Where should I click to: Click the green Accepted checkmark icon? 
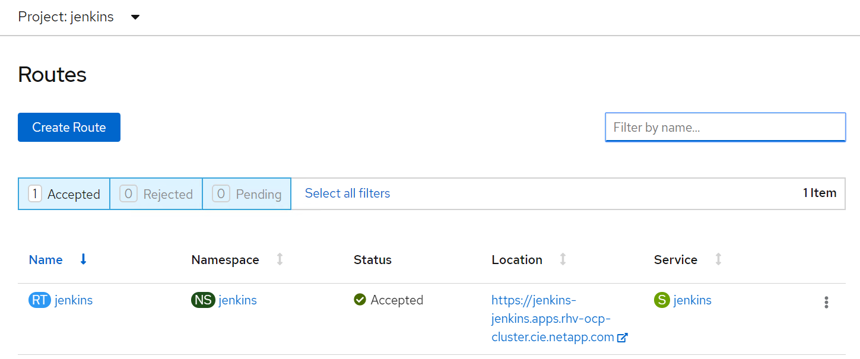point(360,300)
